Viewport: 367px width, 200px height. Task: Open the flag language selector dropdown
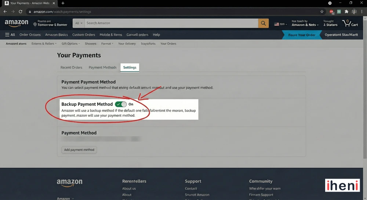(x=281, y=24)
